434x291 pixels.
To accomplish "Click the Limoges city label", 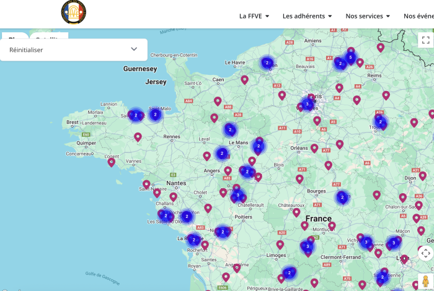I will (x=276, y=255).
